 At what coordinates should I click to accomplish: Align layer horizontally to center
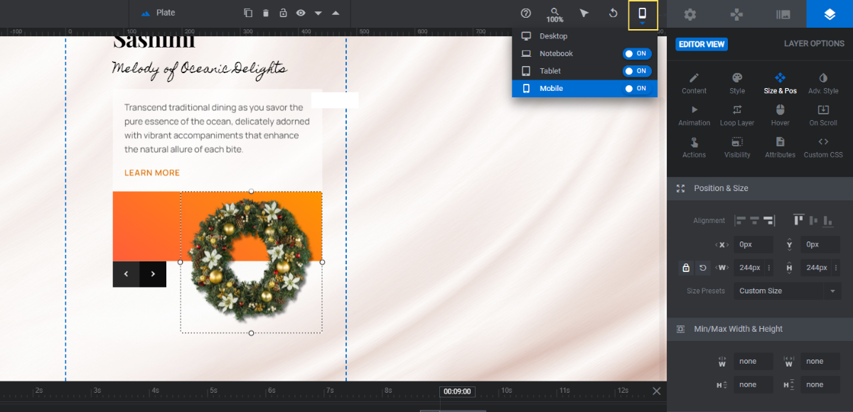(x=755, y=220)
